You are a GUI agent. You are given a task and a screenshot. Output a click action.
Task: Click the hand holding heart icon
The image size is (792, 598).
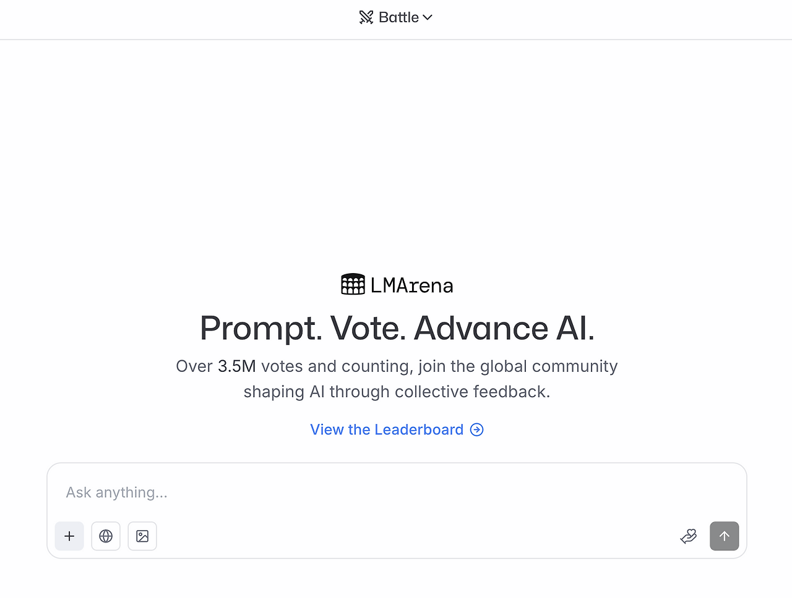click(688, 536)
